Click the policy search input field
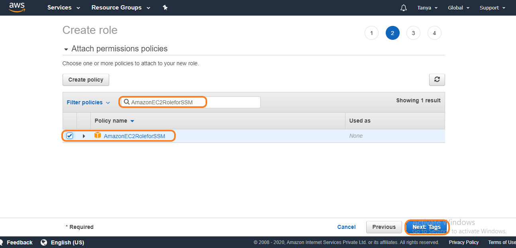 (x=191, y=102)
